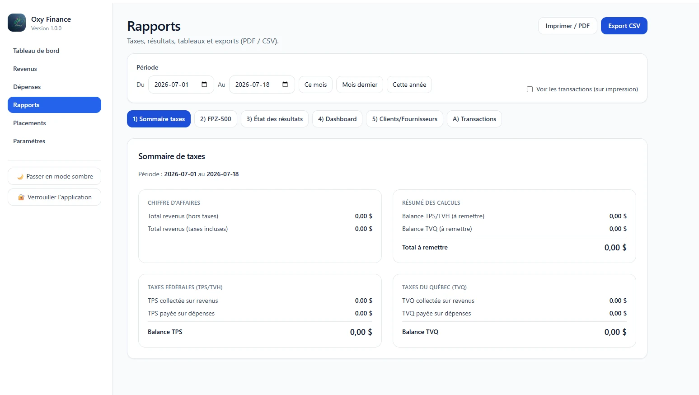Open Tableau de bord page

54,51
